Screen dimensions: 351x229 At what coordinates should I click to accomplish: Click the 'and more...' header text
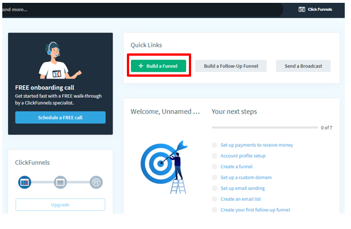coord(15,10)
